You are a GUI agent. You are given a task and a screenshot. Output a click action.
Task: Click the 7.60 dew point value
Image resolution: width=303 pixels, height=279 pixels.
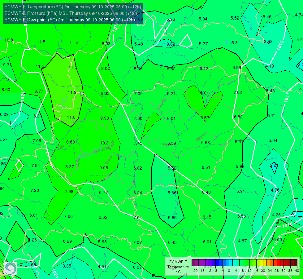pyautogui.click(x=138, y=118)
